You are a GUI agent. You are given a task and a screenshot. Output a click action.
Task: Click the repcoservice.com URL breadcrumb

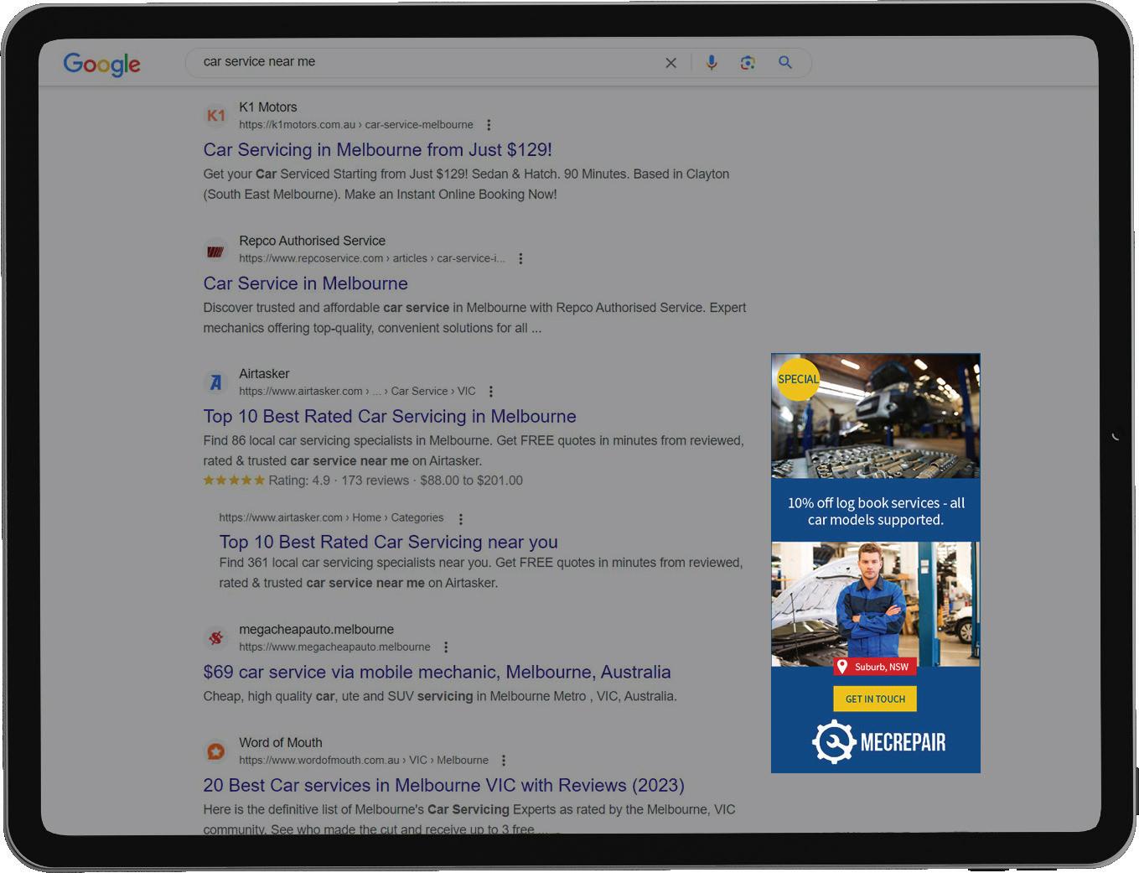372,258
